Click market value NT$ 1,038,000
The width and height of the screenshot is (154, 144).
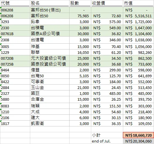click(138, 40)
